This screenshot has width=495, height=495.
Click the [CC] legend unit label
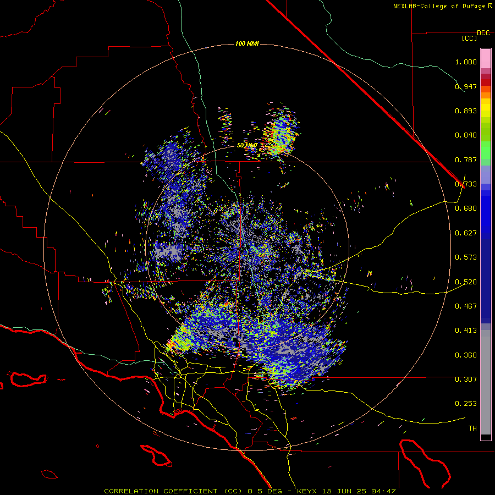[x=470, y=38]
